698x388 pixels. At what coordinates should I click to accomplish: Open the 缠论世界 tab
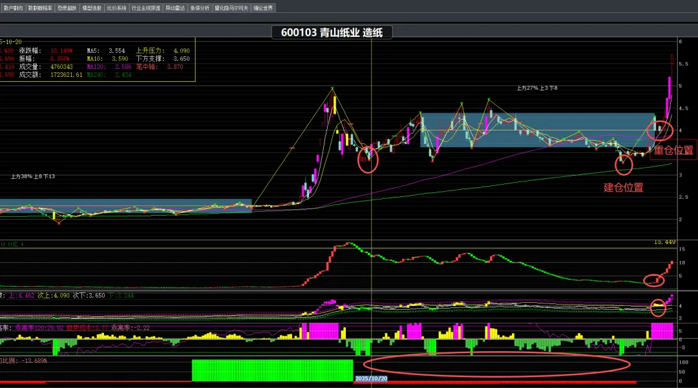click(263, 8)
